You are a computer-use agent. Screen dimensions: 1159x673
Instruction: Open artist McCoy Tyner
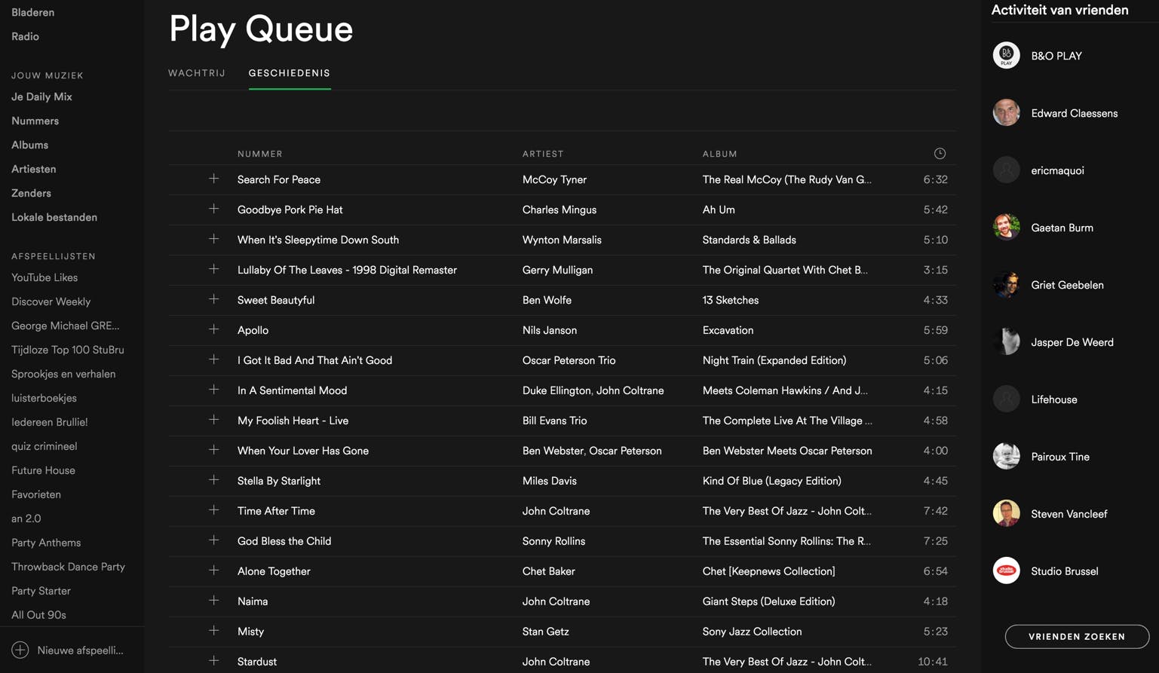tap(555, 179)
